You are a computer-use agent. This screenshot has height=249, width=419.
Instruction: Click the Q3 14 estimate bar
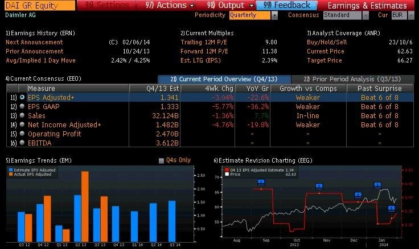172,221
